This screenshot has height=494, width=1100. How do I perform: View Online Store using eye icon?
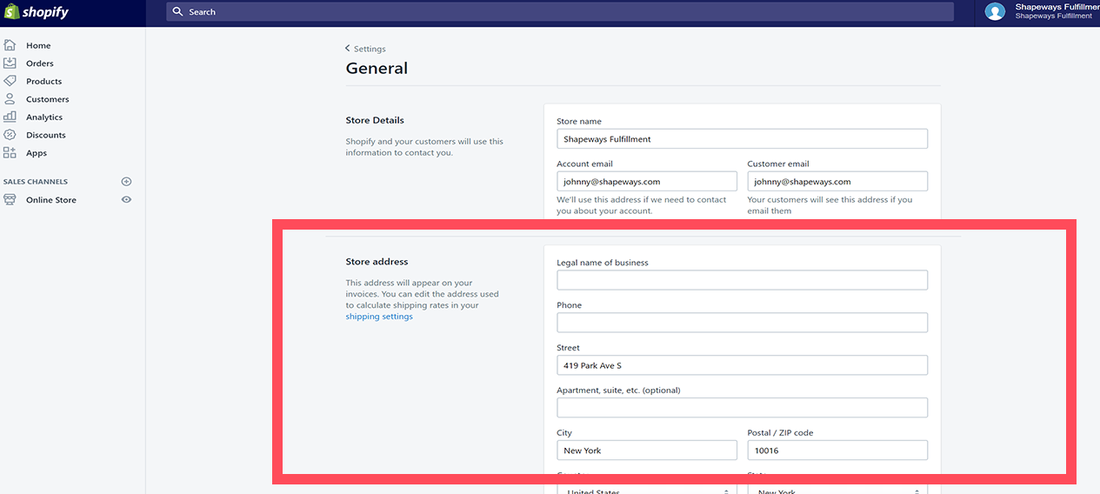126,200
